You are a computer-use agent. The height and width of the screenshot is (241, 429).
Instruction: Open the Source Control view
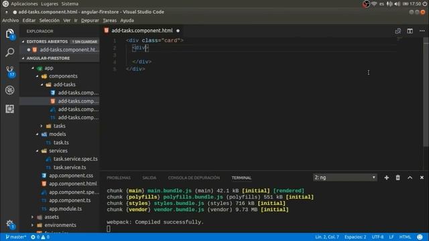pos(10,71)
